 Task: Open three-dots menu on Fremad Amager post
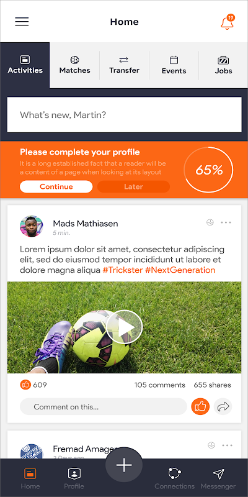point(227,445)
